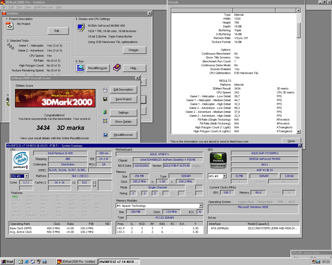The width and height of the screenshot is (332, 265).
Task: Click the Base Clock (HFM) table row
Action: tap(60, 228)
